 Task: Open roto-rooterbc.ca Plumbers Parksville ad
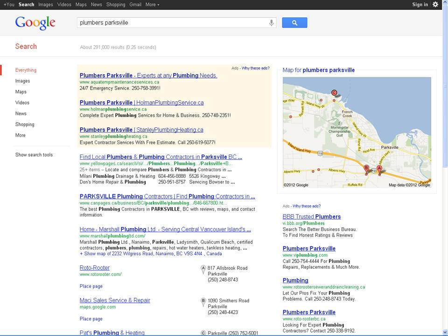(x=309, y=312)
